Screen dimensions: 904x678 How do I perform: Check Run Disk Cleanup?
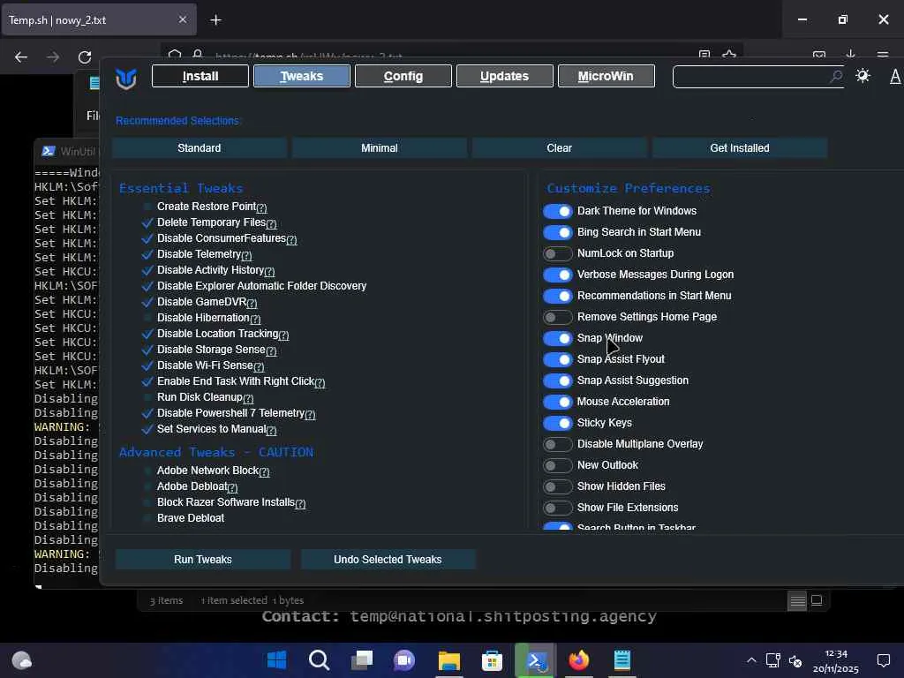click(x=147, y=397)
